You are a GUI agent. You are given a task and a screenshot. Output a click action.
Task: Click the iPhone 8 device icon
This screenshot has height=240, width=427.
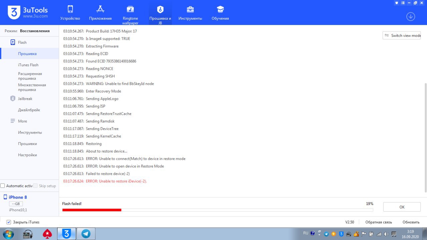5,197
